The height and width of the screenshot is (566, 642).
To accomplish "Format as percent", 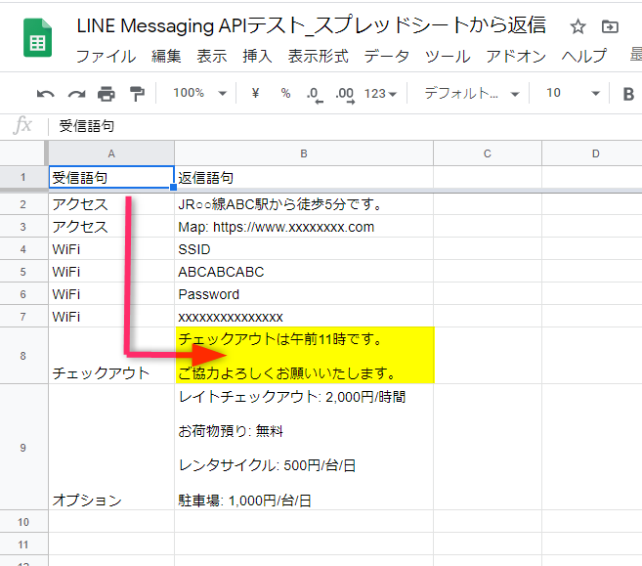I will [x=285, y=94].
